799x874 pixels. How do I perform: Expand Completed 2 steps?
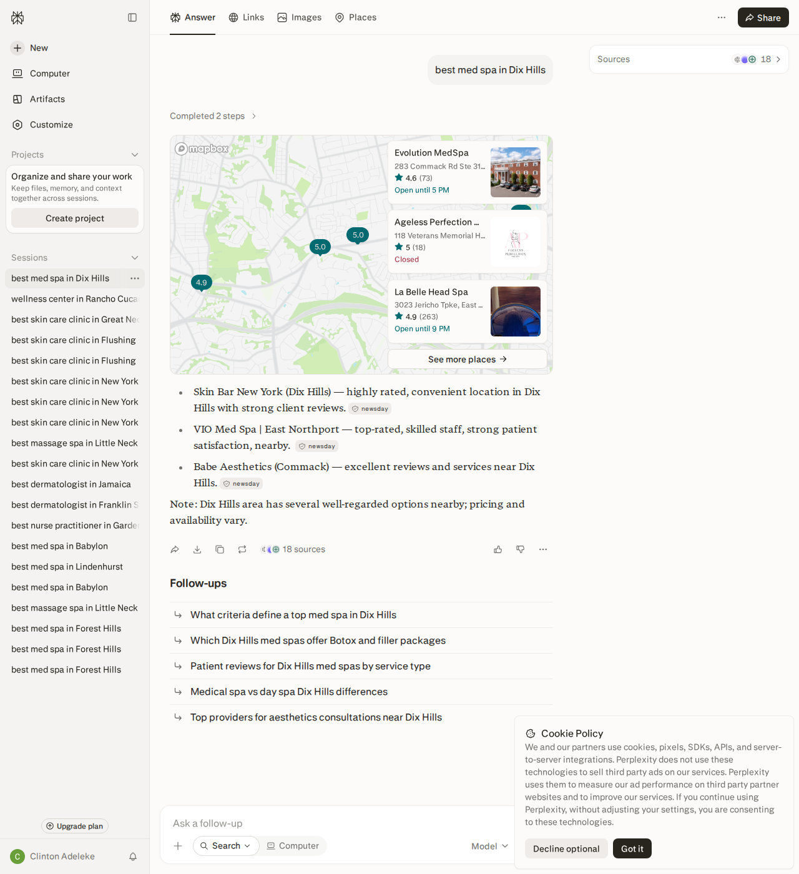[213, 116]
